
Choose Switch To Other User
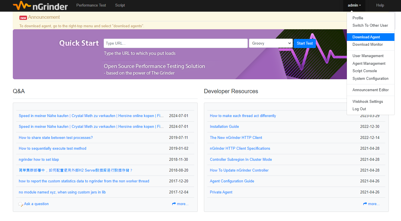click(371, 25)
